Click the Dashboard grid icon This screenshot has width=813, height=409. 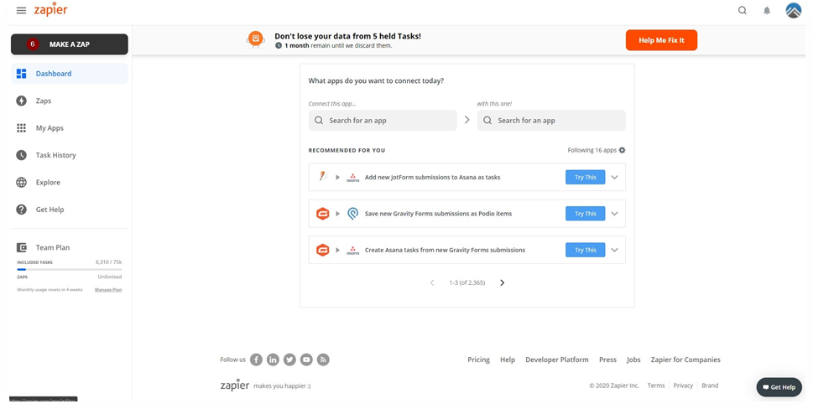(21, 74)
